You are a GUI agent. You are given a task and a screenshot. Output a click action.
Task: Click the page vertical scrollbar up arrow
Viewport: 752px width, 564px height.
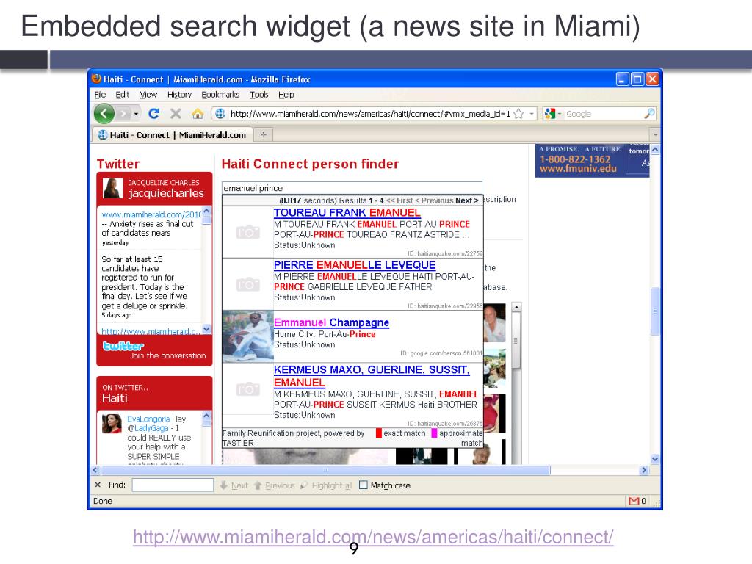(x=654, y=150)
